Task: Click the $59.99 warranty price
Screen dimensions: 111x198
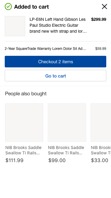Action: tap(101, 49)
